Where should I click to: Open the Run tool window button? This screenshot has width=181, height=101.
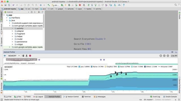pyautogui.click(x=18, y=97)
